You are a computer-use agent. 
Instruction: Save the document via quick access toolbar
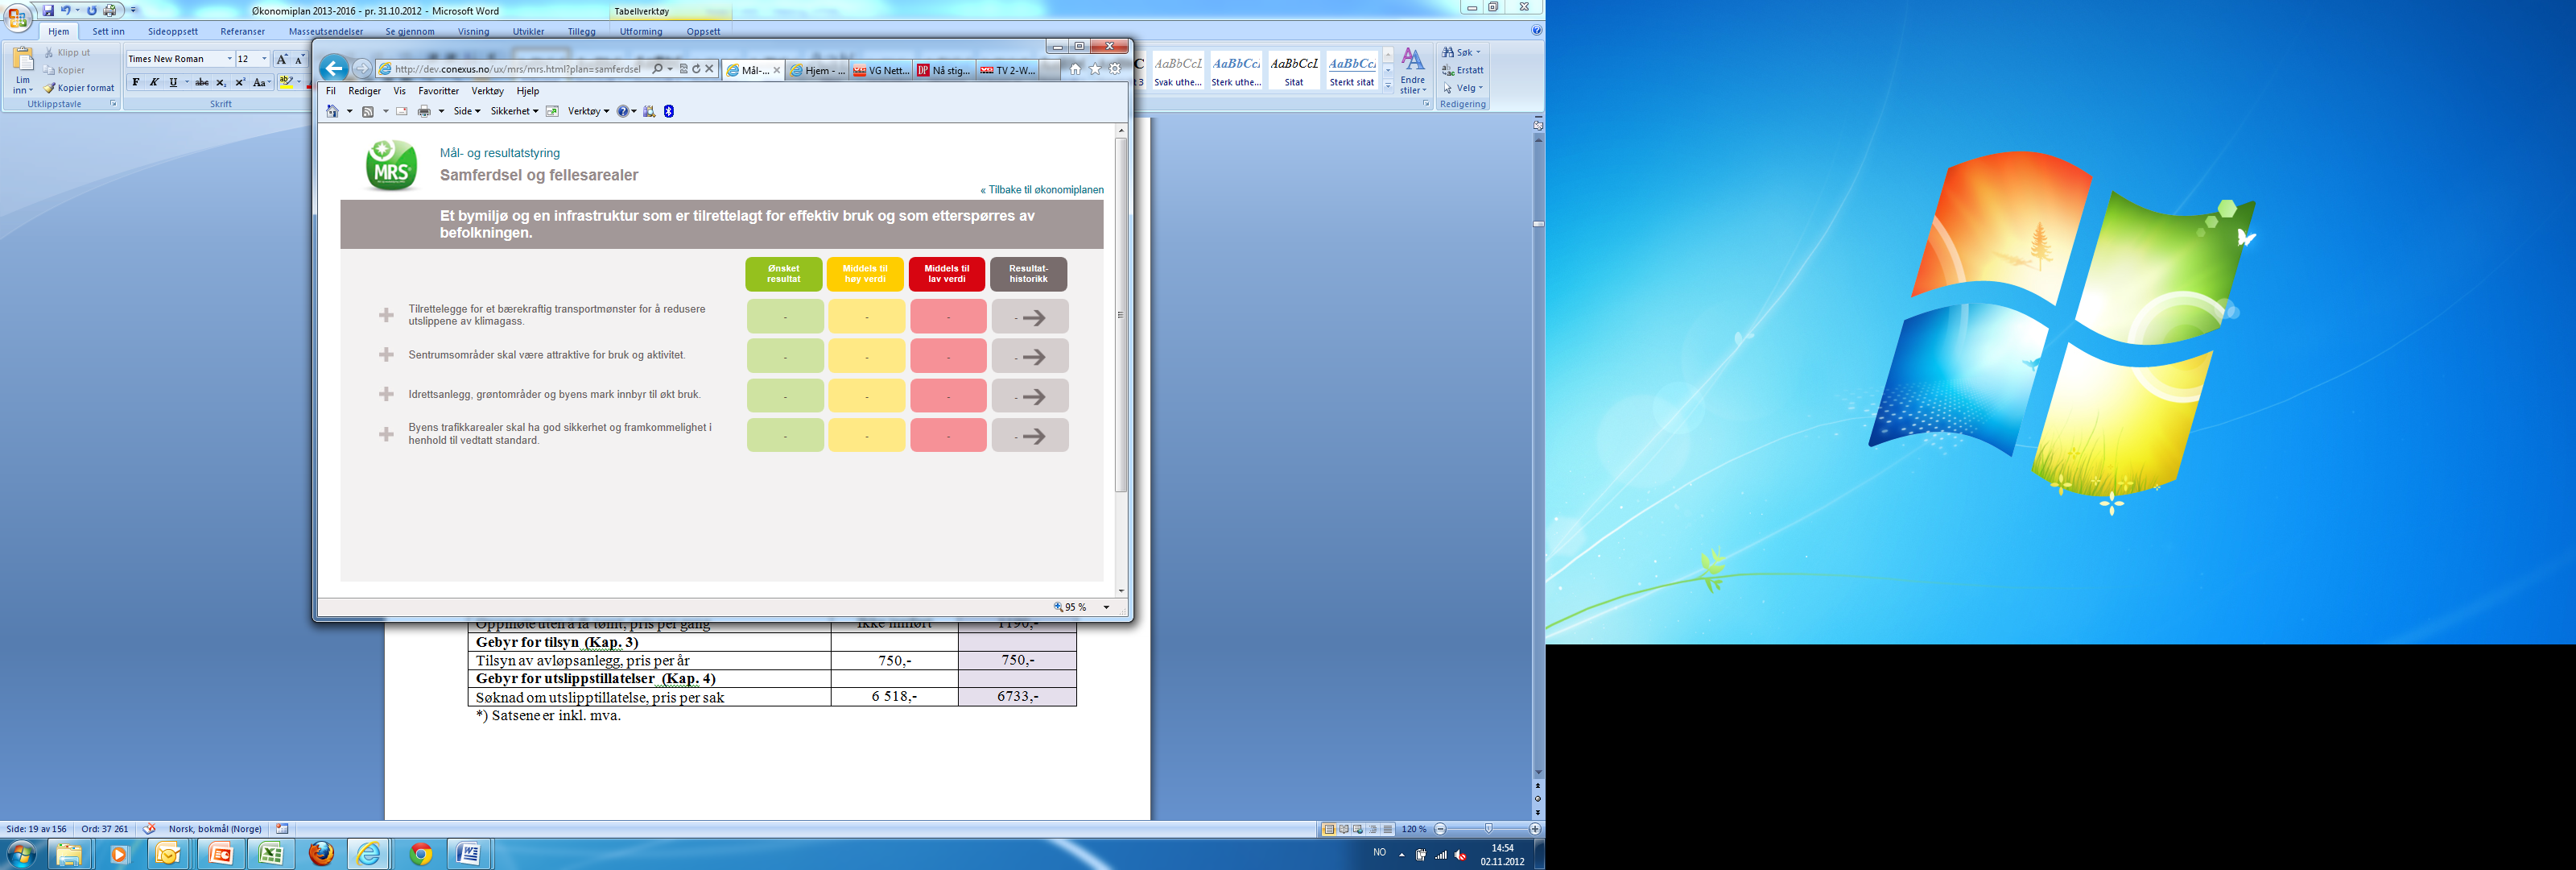(48, 10)
